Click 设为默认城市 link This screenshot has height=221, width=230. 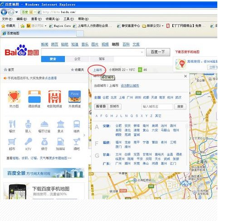click(x=130, y=86)
